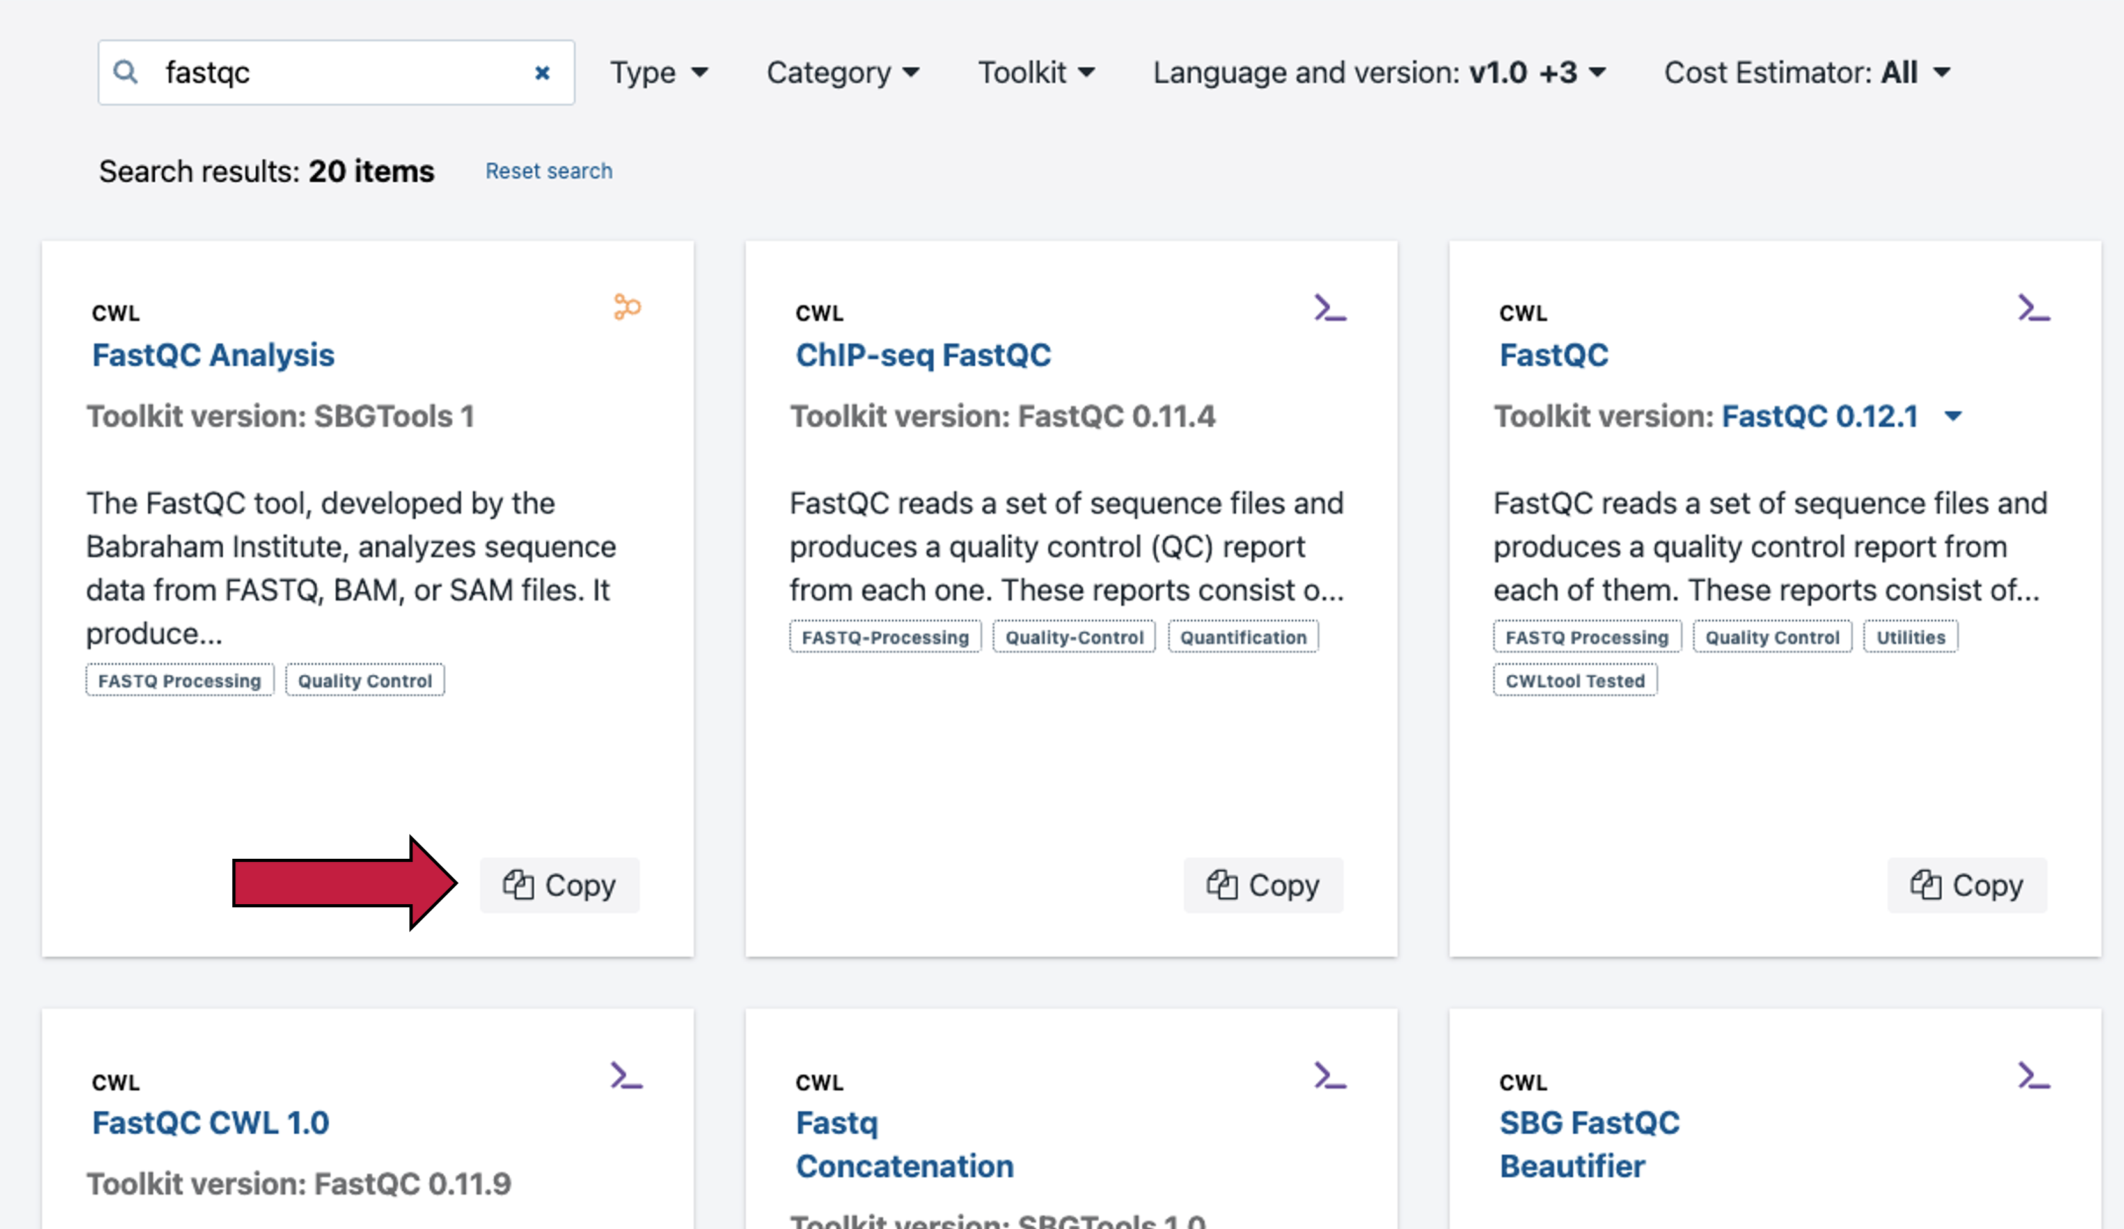Open the Category filter dropdown

pos(842,72)
